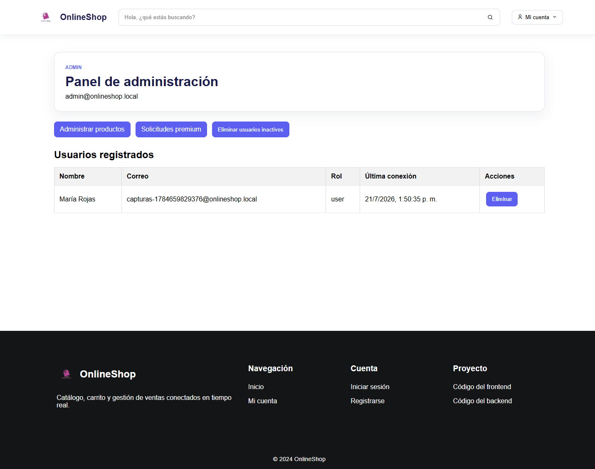Click admin@onlineshop.local email text
This screenshot has width=595, height=469.
tap(101, 97)
